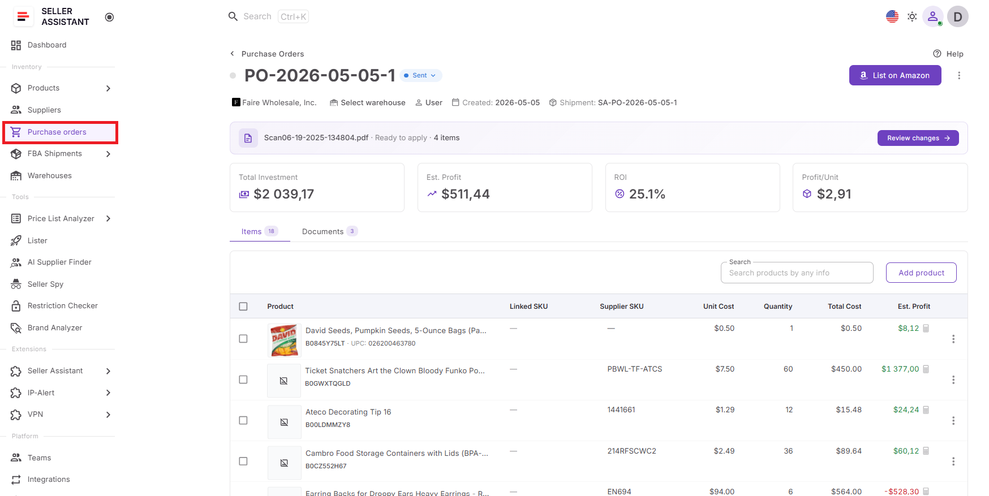Open David Seeds product thumbnail

click(284, 340)
